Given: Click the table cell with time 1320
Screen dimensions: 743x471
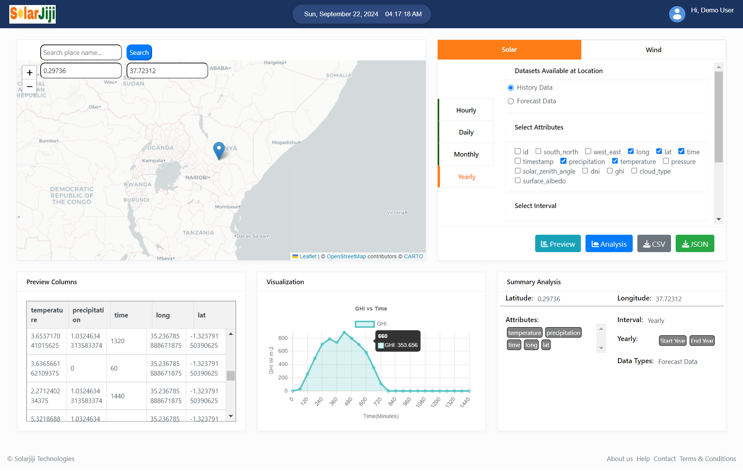Looking at the screenshot, I should tap(126, 341).
